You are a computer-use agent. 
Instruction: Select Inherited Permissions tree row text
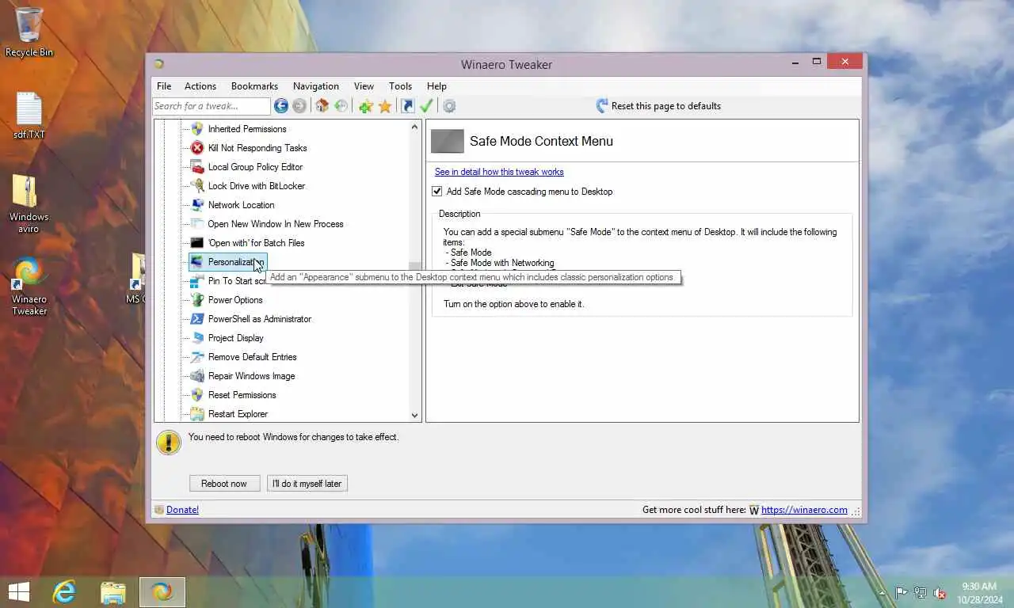(x=247, y=129)
